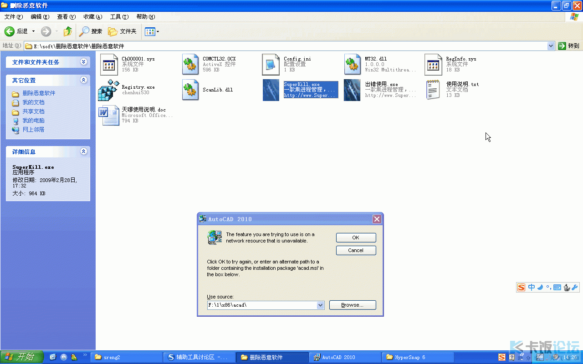583x364 pixels.
Task: Close the AutoCAD 2010 dialog with X
Action: (x=377, y=219)
